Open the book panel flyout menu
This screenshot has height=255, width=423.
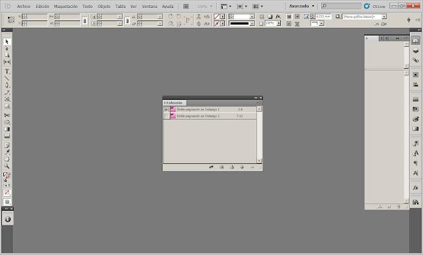pos(258,102)
